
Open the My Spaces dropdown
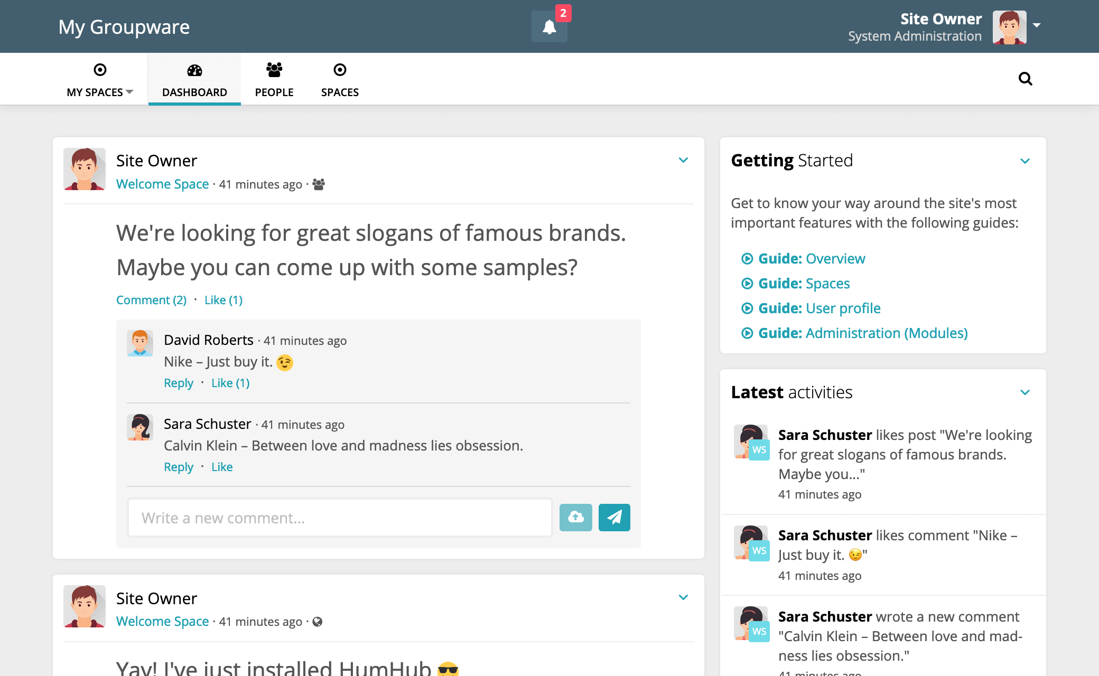pyautogui.click(x=100, y=92)
